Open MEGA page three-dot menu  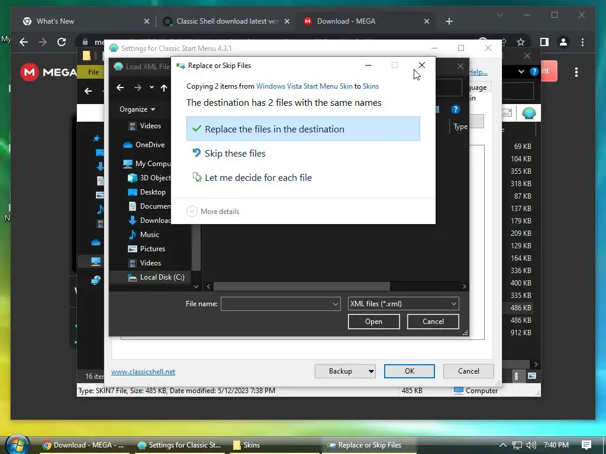point(576,72)
